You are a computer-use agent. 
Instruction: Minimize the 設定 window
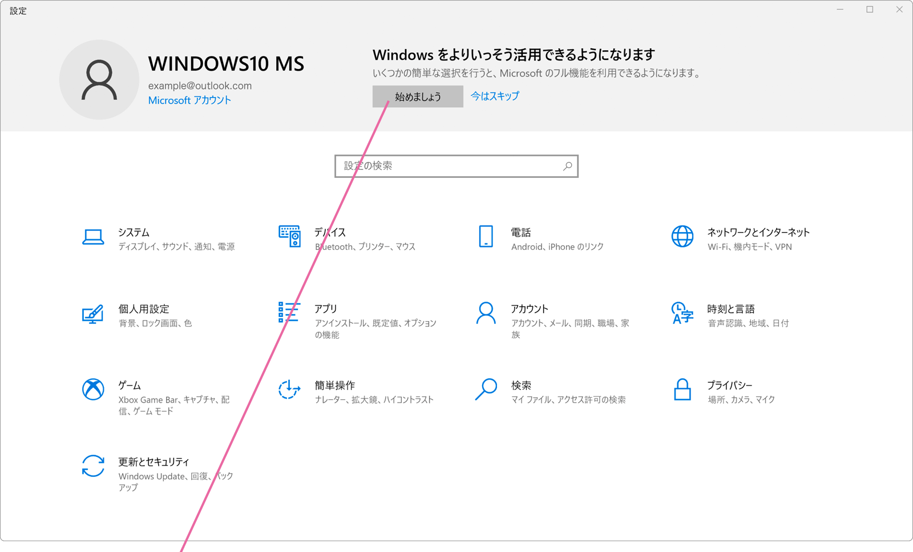840,10
